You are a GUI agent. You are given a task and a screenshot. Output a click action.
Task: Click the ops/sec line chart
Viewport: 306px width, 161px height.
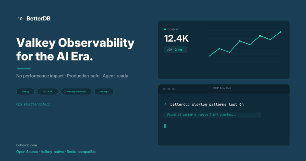[x=245, y=46]
